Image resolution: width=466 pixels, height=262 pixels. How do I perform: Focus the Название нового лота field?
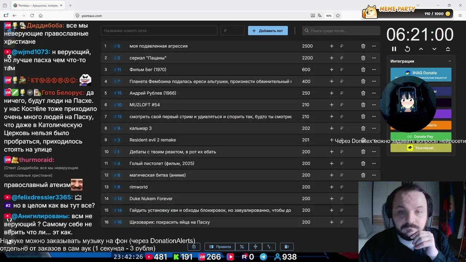(x=159, y=31)
